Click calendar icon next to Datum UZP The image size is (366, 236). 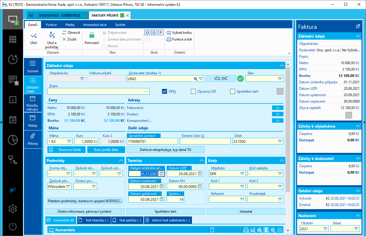click(200, 174)
